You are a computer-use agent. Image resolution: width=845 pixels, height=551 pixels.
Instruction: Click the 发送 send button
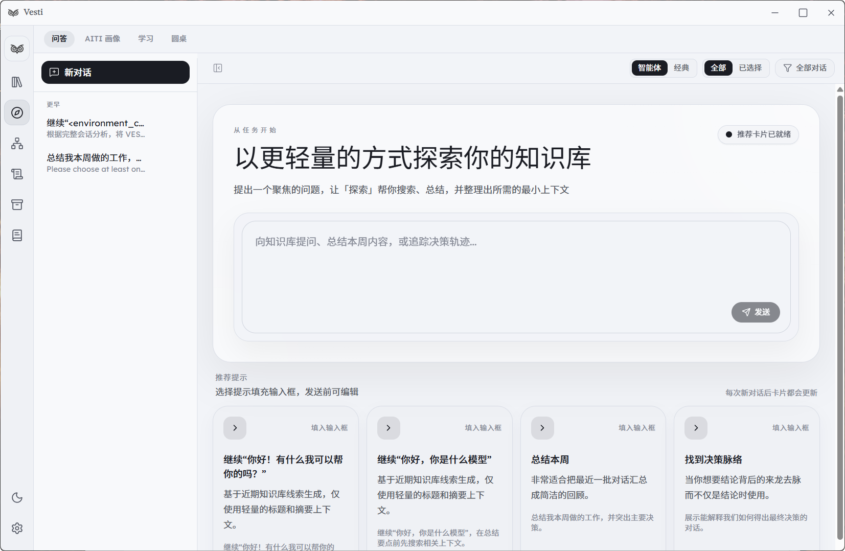(x=756, y=312)
